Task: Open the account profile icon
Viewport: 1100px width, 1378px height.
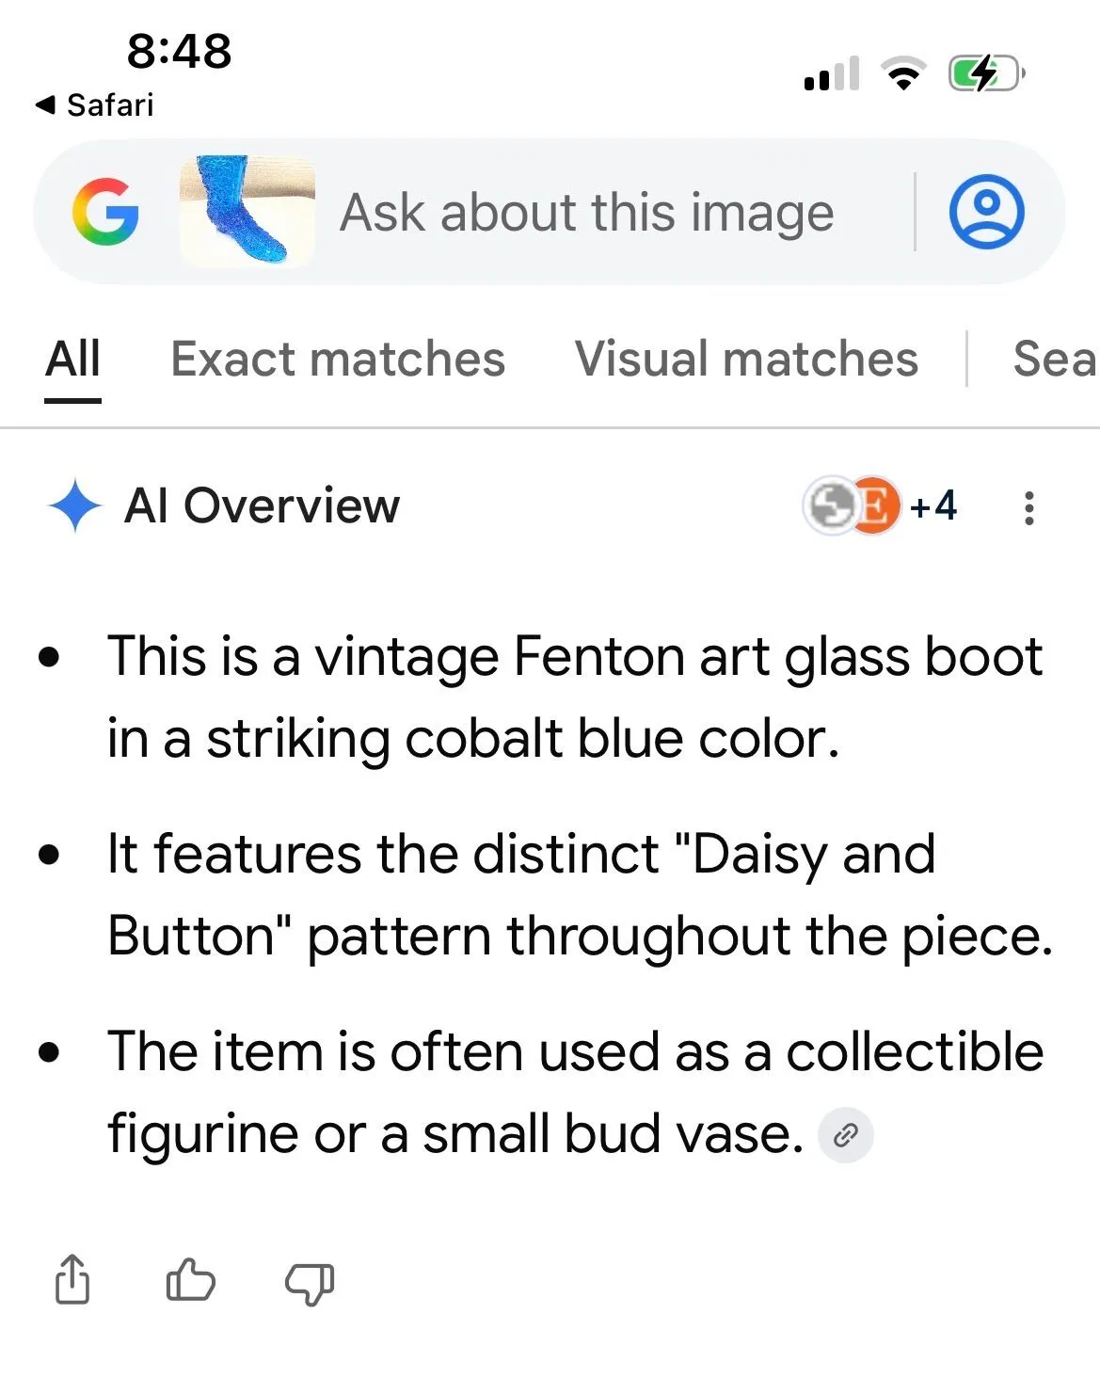Action: click(x=986, y=212)
